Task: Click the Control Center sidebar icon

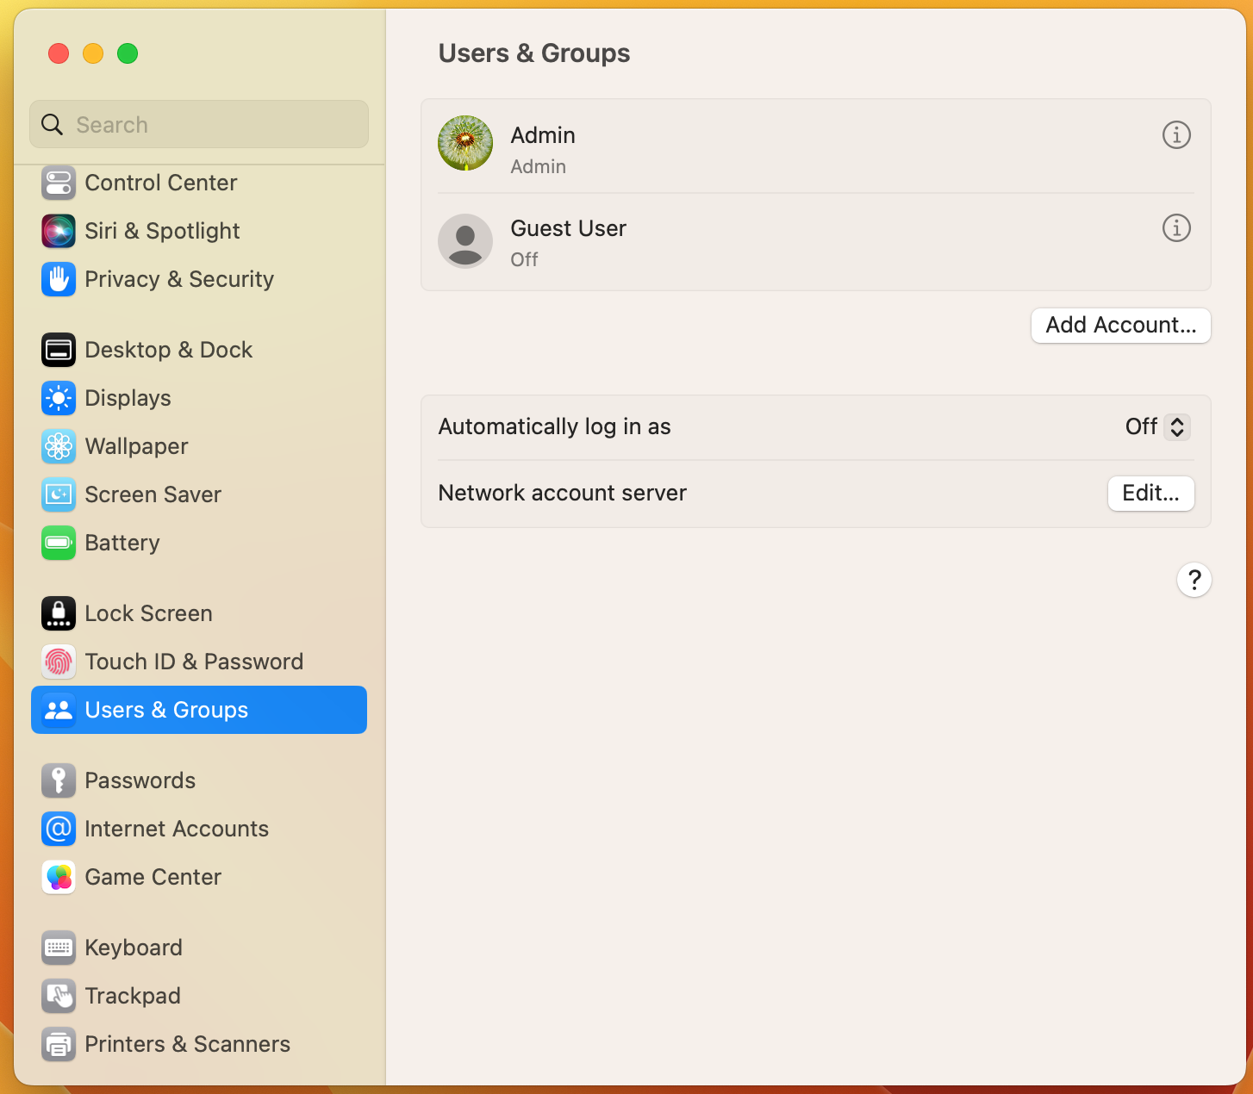Action: pyautogui.click(x=59, y=183)
